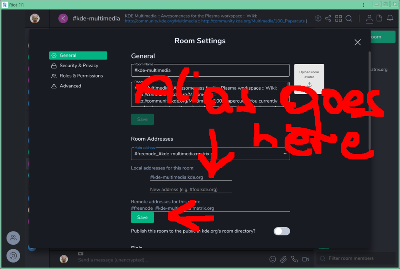Screen dimensions: 400x269
Task: Click the emoji picker icon
Action: 273,259
